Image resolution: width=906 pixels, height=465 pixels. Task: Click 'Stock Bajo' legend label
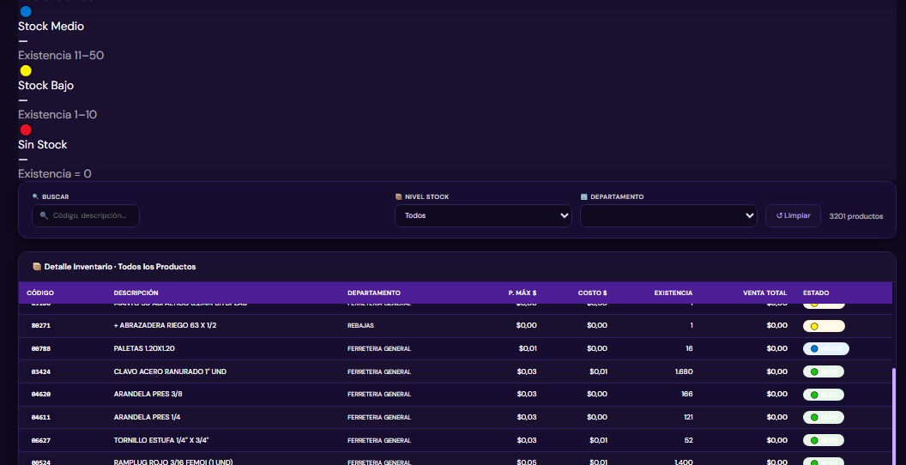tap(45, 86)
